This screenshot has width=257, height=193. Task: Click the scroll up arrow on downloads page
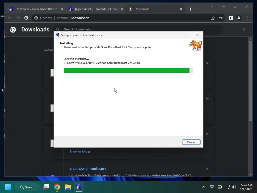click(x=250, y=39)
